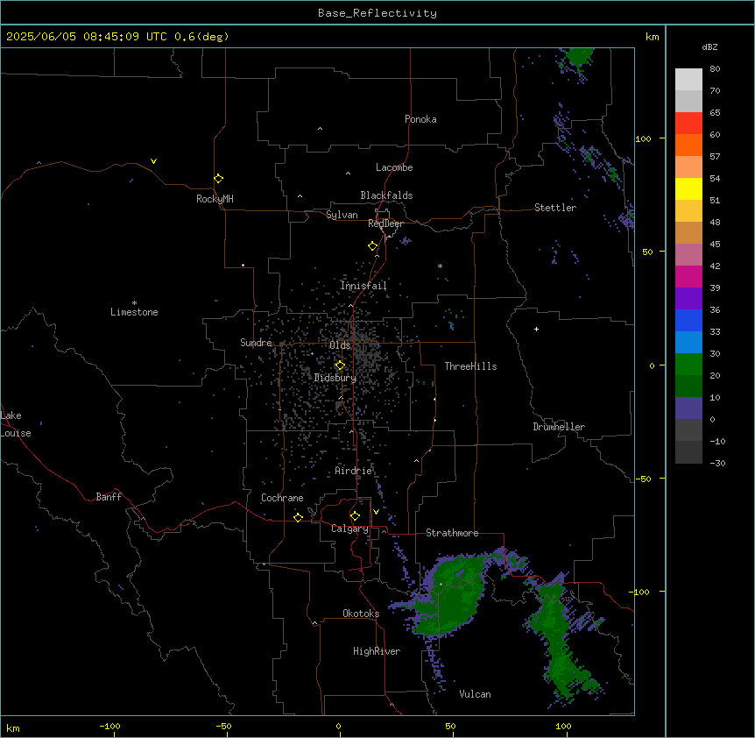Click the Didsbury label
This screenshot has width=755, height=738.
pyautogui.click(x=335, y=378)
